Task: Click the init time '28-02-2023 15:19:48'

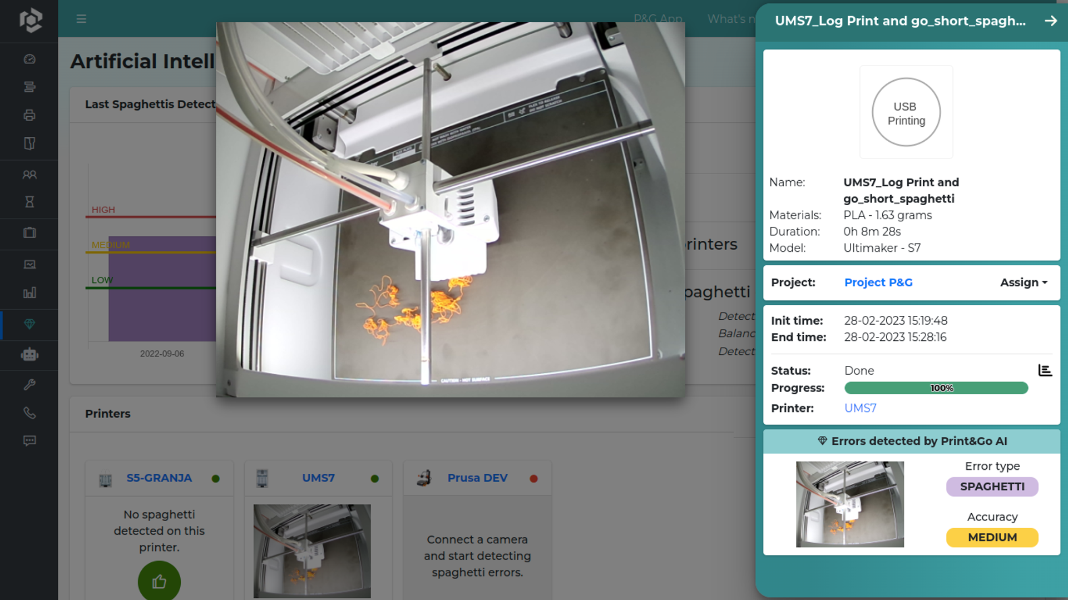Action: pyautogui.click(x=896, y=321)
